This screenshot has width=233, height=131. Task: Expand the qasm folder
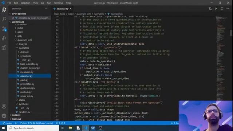click(20, 32)
